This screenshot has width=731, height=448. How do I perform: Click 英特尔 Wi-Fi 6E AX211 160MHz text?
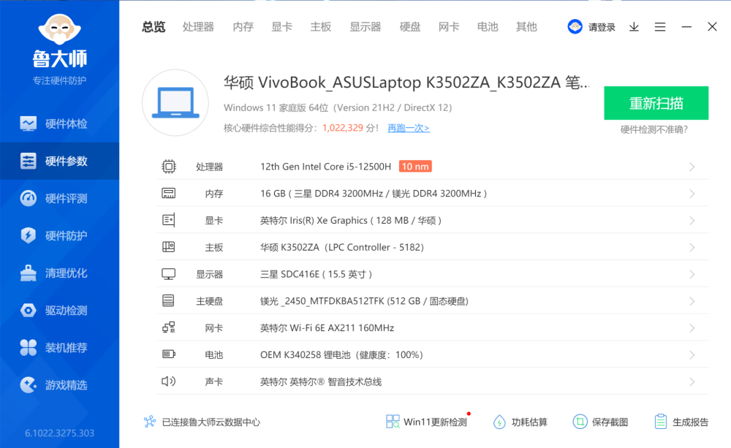click(x=327, y=328)
